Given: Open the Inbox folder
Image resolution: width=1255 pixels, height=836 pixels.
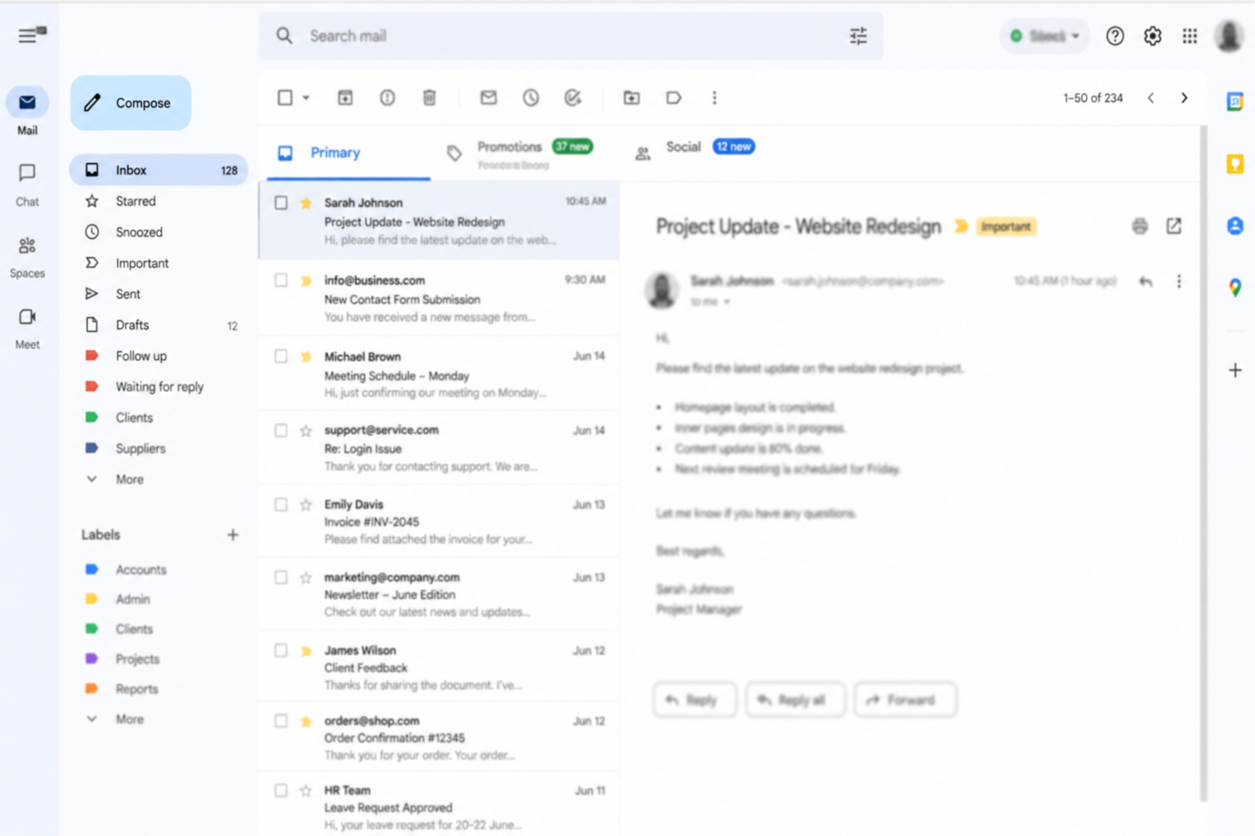Looking at the screenshot, I should coord(159,170).
